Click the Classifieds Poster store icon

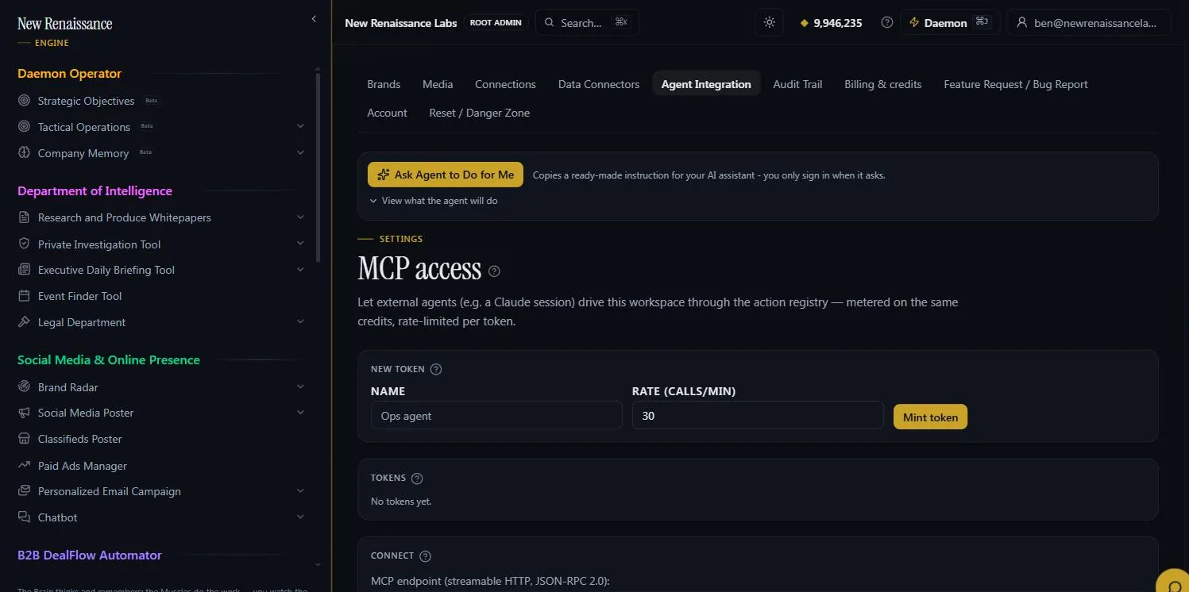tap(24, 439)
